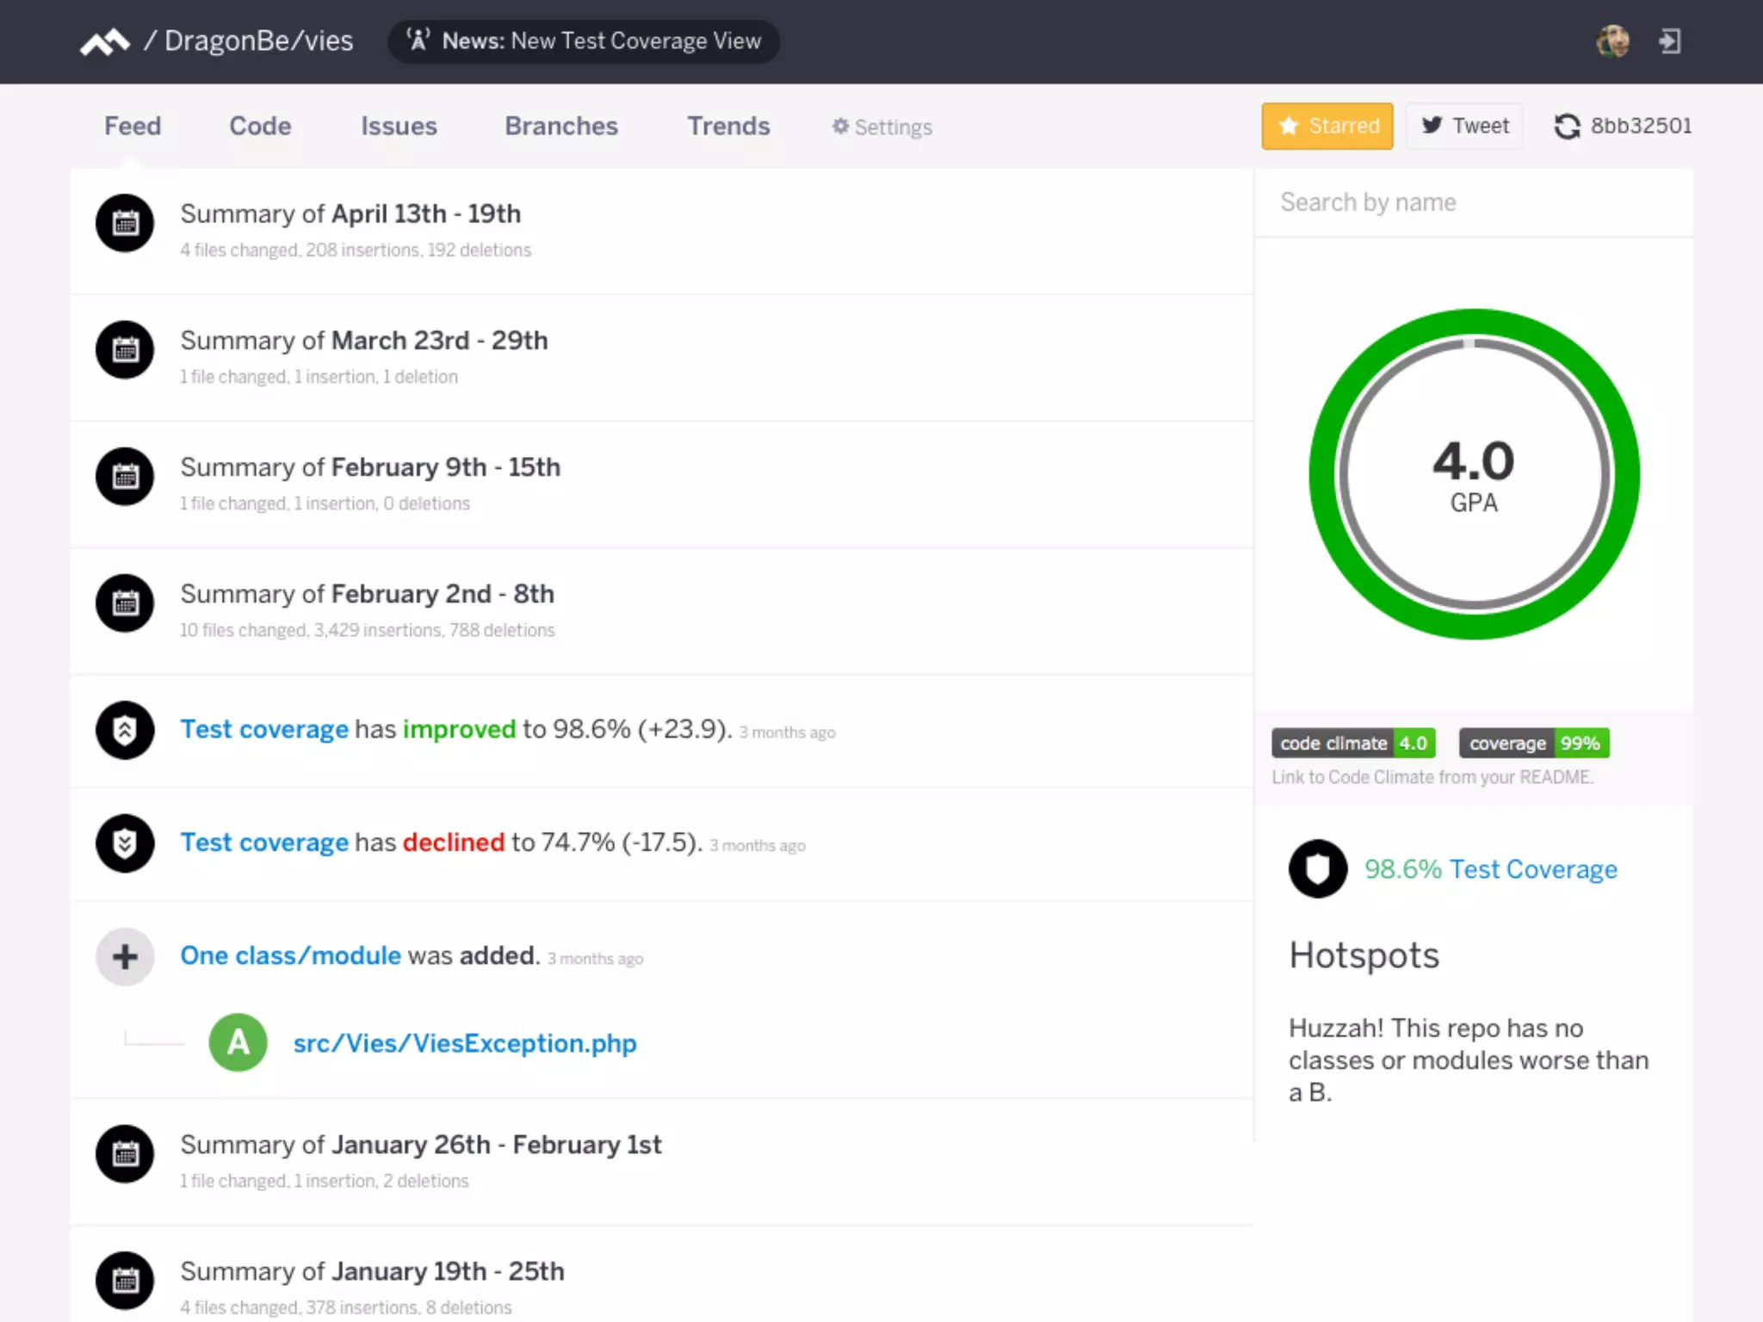Open the user avatar profile
This screenshot has height=1322, width=1763.
(x=1612, y=41)
